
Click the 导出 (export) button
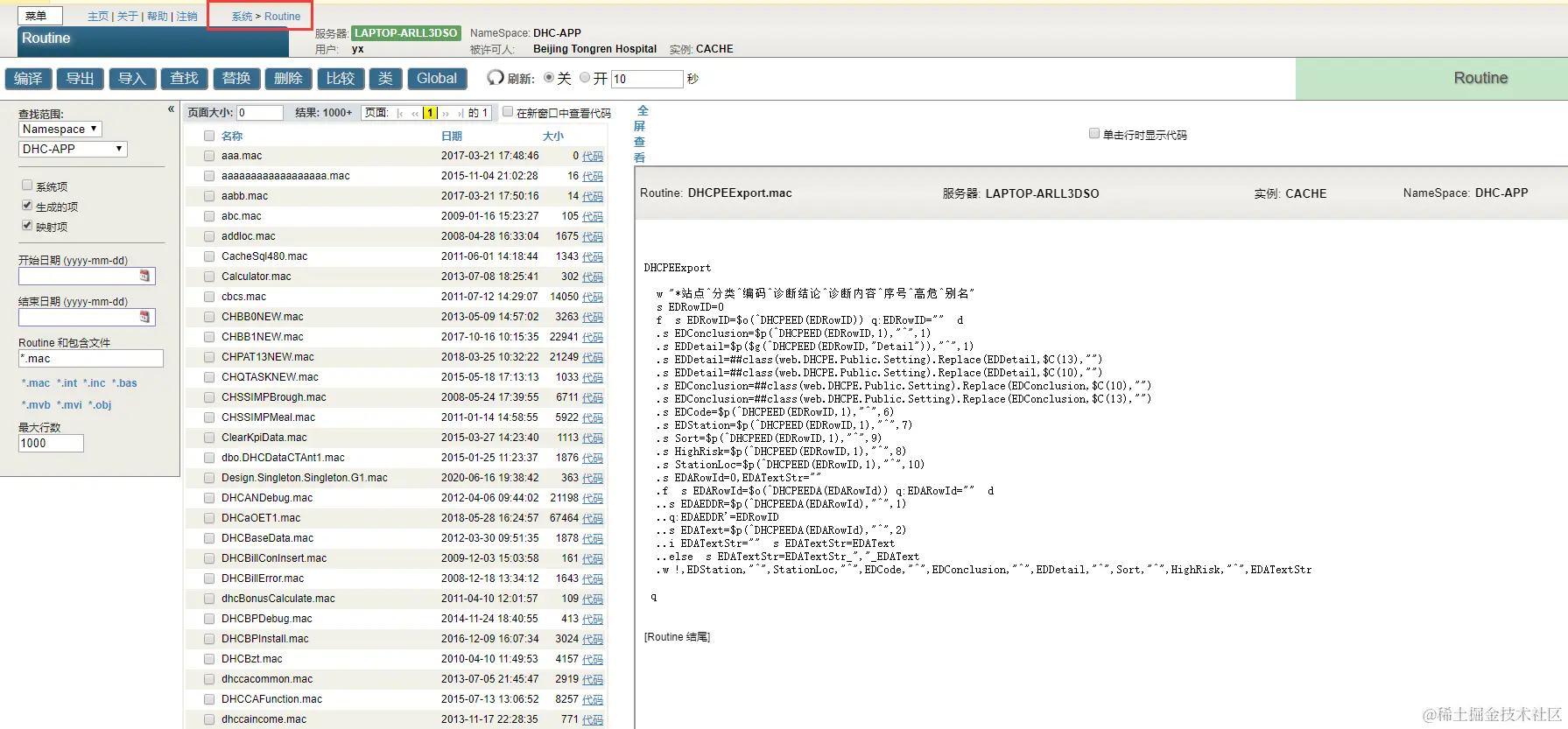pos(81,79)
